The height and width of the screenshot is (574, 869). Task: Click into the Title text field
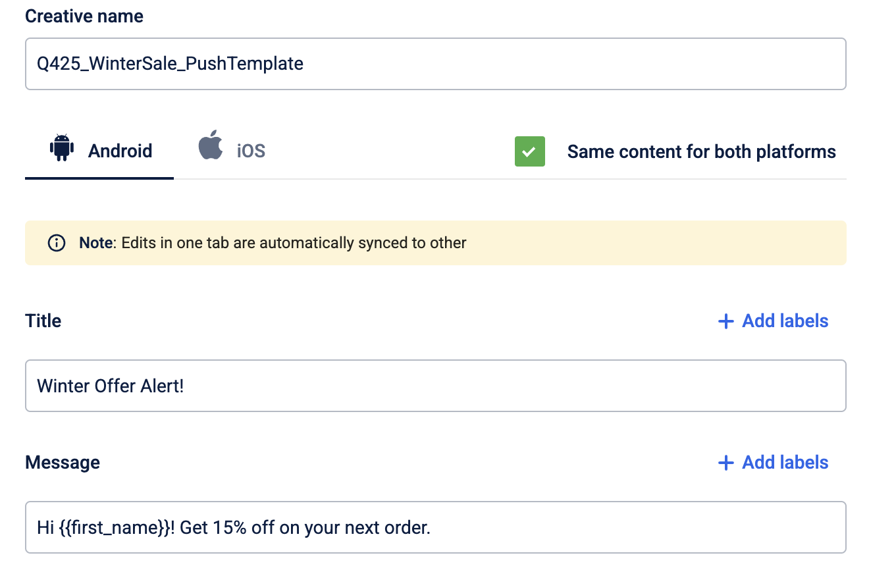pos(435,386)
